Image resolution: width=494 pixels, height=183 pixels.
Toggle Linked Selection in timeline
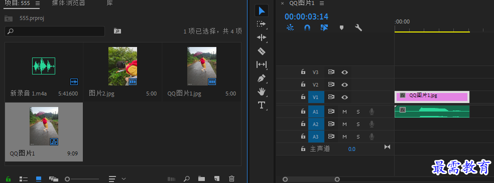tap(324, 27)
